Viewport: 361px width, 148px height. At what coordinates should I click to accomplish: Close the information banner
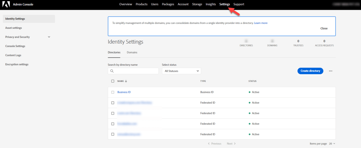(324, 28)
